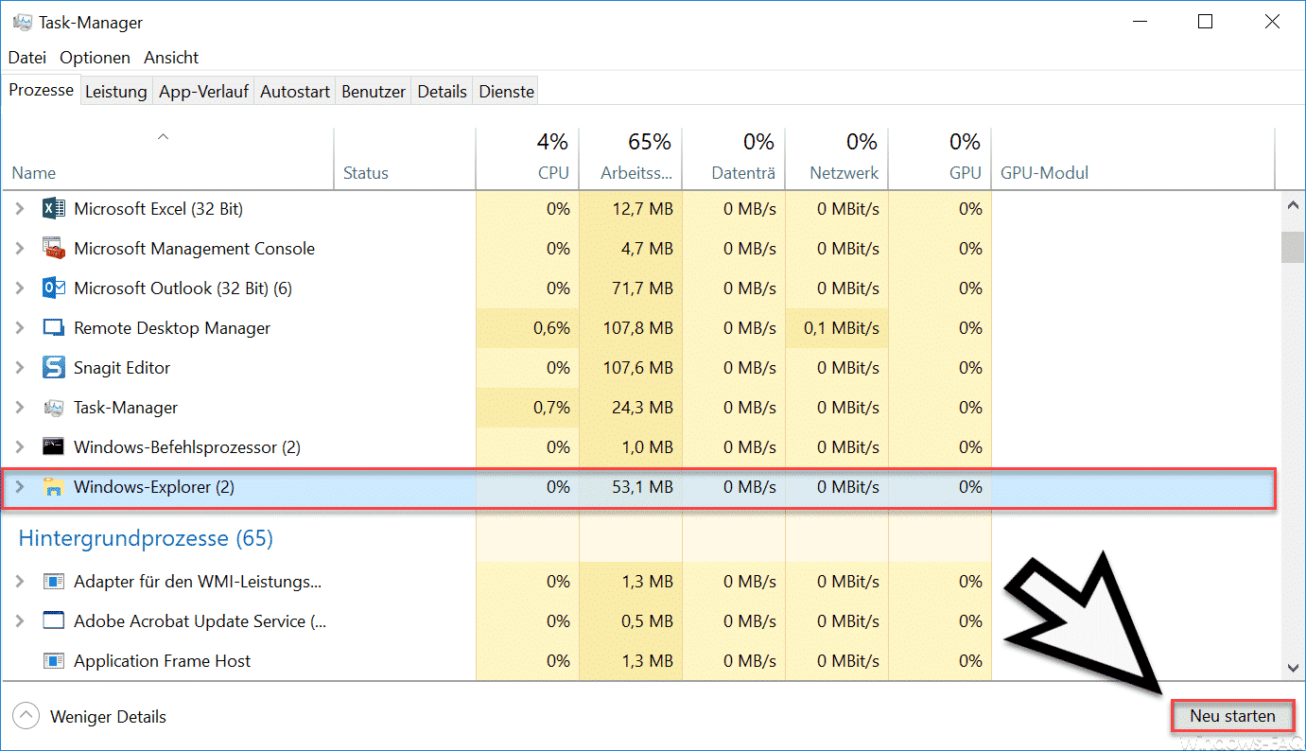Switch to the Leistung tab

point(116,92)
